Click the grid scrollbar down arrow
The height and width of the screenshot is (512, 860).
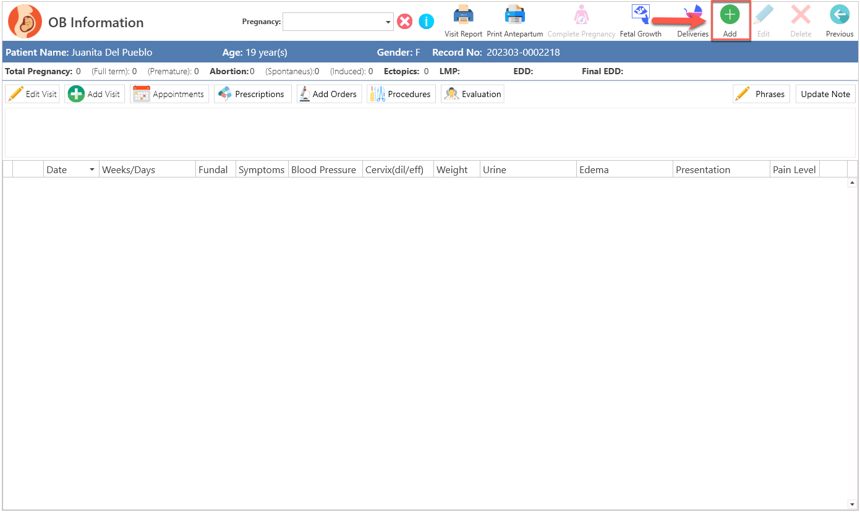[853, 504]
